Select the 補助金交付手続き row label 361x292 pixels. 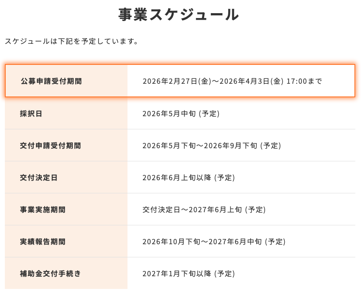point(50,274)
